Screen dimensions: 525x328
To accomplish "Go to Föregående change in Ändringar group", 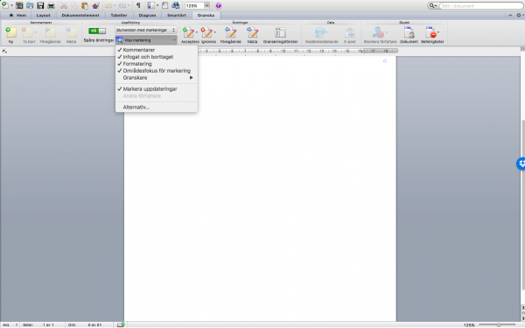I will pos(231,35).
